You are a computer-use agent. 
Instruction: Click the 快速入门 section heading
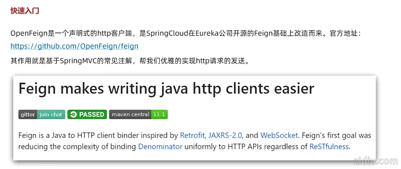(x=25, y=11)
